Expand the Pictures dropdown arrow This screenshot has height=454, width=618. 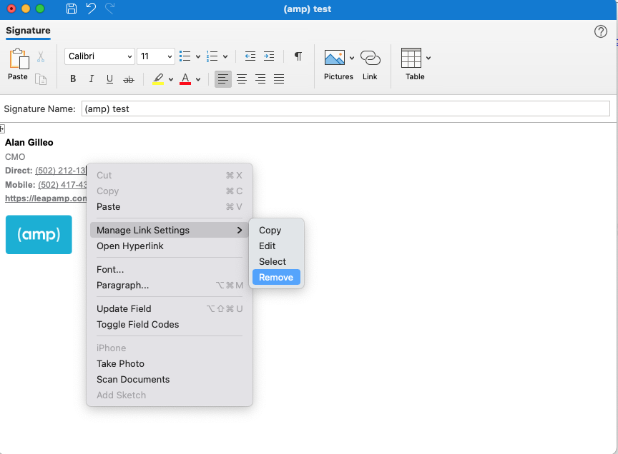(x=352, y=59)
